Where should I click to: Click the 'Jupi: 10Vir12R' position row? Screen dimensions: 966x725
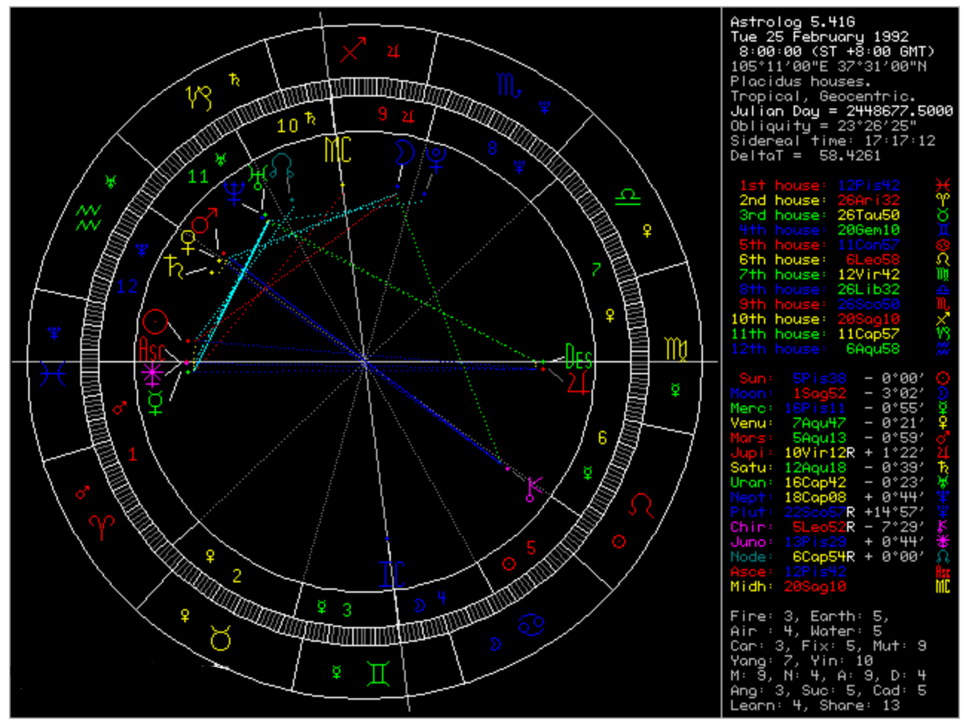coord(828,452)
